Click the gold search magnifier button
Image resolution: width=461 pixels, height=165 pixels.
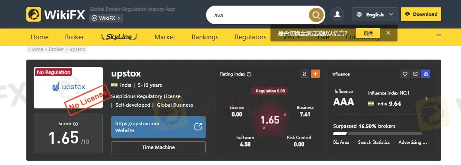point(316,15)
